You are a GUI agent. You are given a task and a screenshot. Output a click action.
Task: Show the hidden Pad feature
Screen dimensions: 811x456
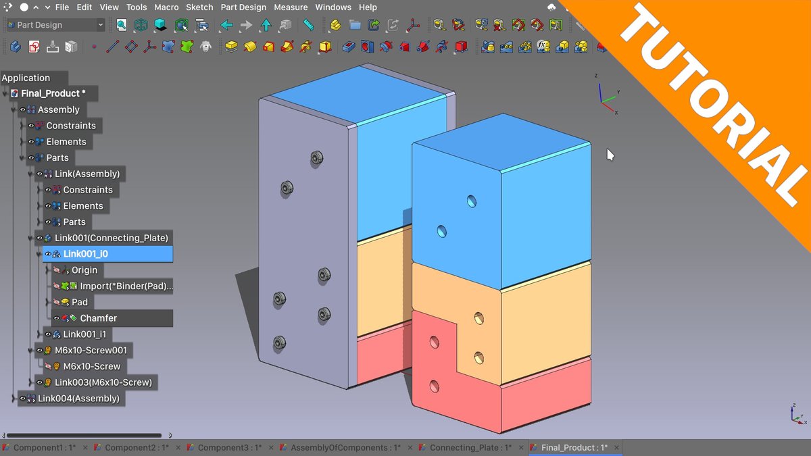pyautogui.click(x=57, y=302)
